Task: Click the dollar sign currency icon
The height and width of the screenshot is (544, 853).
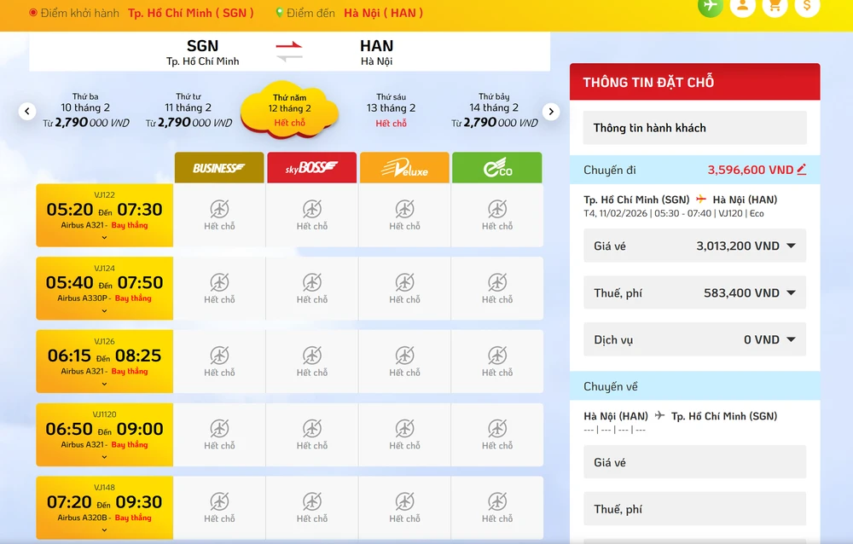Action: tap(807, 7)
